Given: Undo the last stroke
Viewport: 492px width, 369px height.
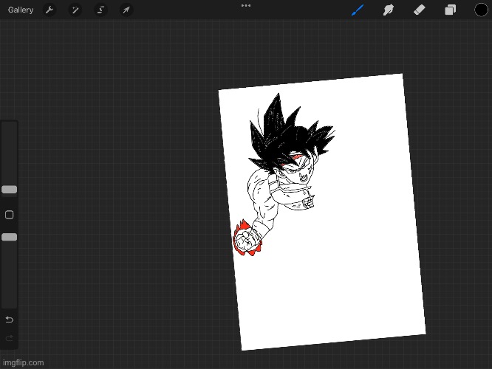Looking at the screenshot, I should (10, 320).
